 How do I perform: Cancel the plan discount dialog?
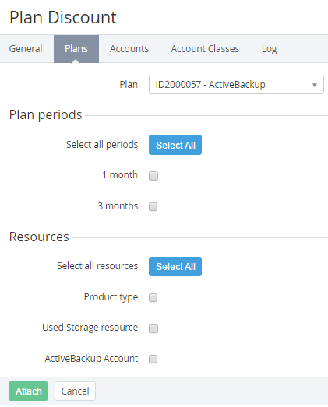coord(75,391)
